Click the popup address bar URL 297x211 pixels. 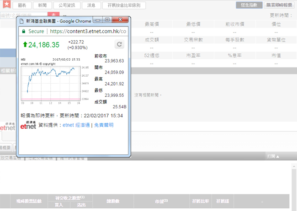(88, 31)
